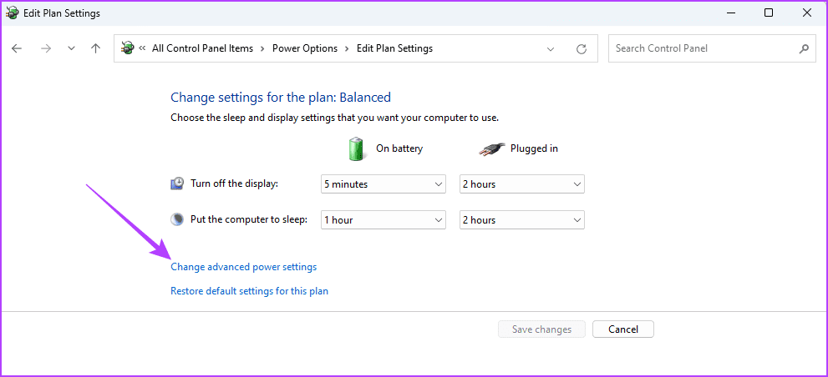Go up one folder level arrow
The image size is (828, 377).
tap(96, 48)
